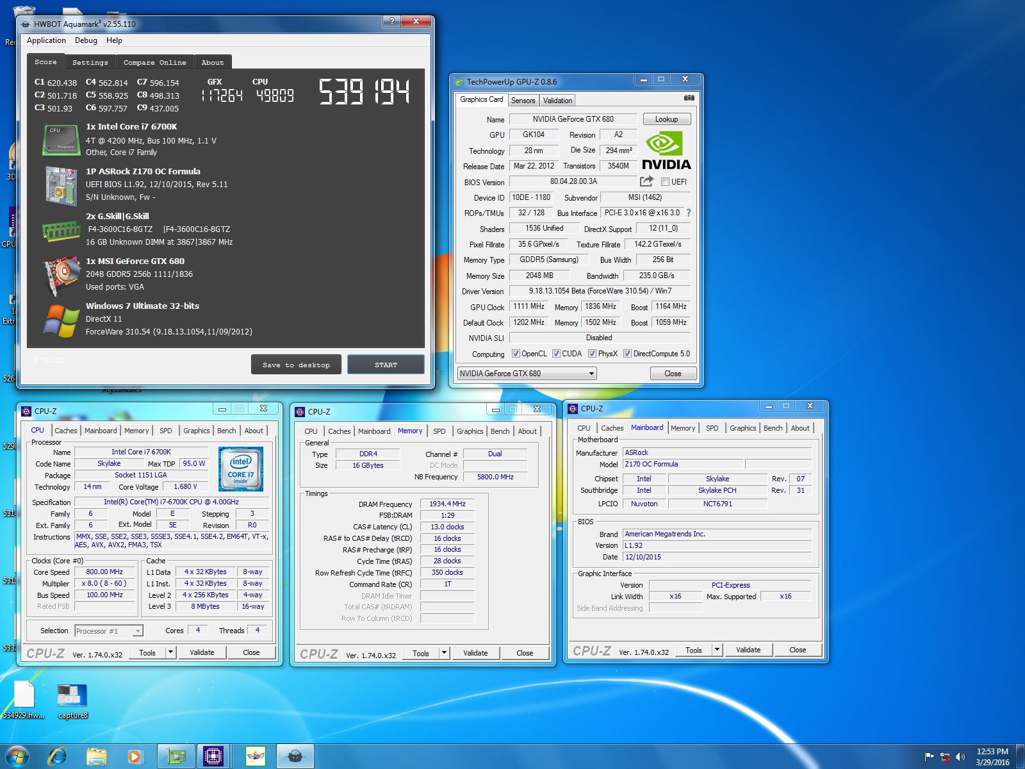
Task: Click the Bus Interface question mark icon
Action: 689,213
